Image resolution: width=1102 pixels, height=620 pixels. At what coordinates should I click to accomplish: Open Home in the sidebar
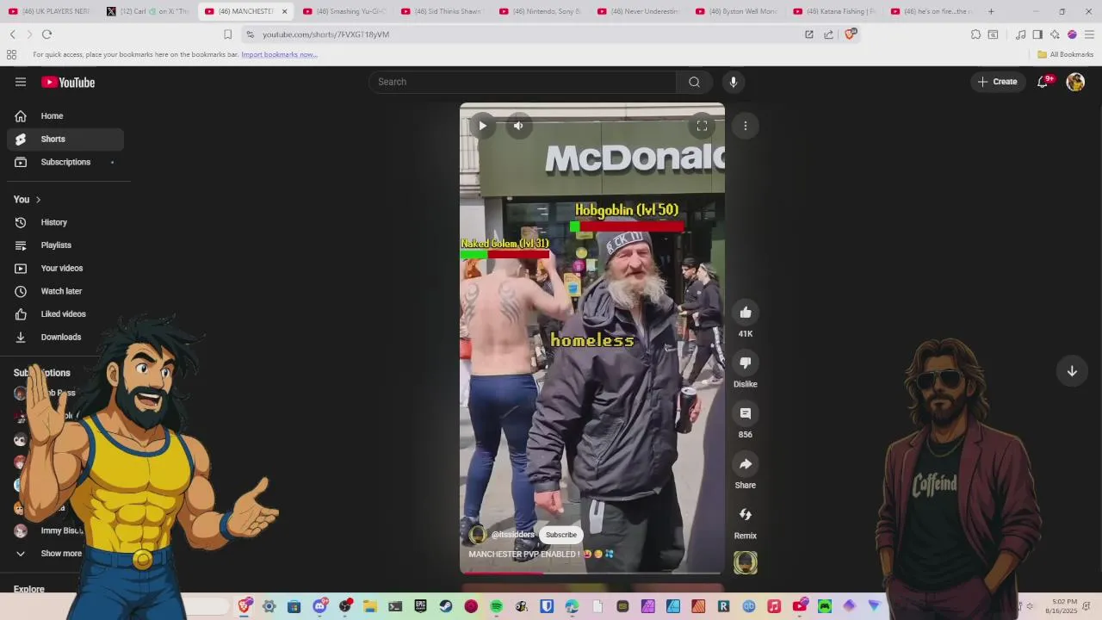click(x=65, y=116)
